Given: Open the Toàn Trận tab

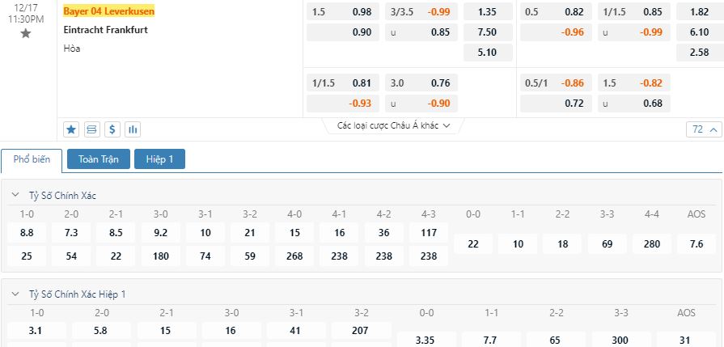Looking at the screenshot, I should [x=99, y=159].
